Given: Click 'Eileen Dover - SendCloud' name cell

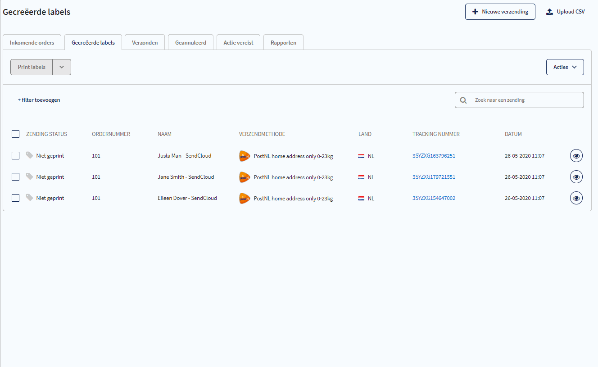Looking at the screenshot, I should (187, 198).
